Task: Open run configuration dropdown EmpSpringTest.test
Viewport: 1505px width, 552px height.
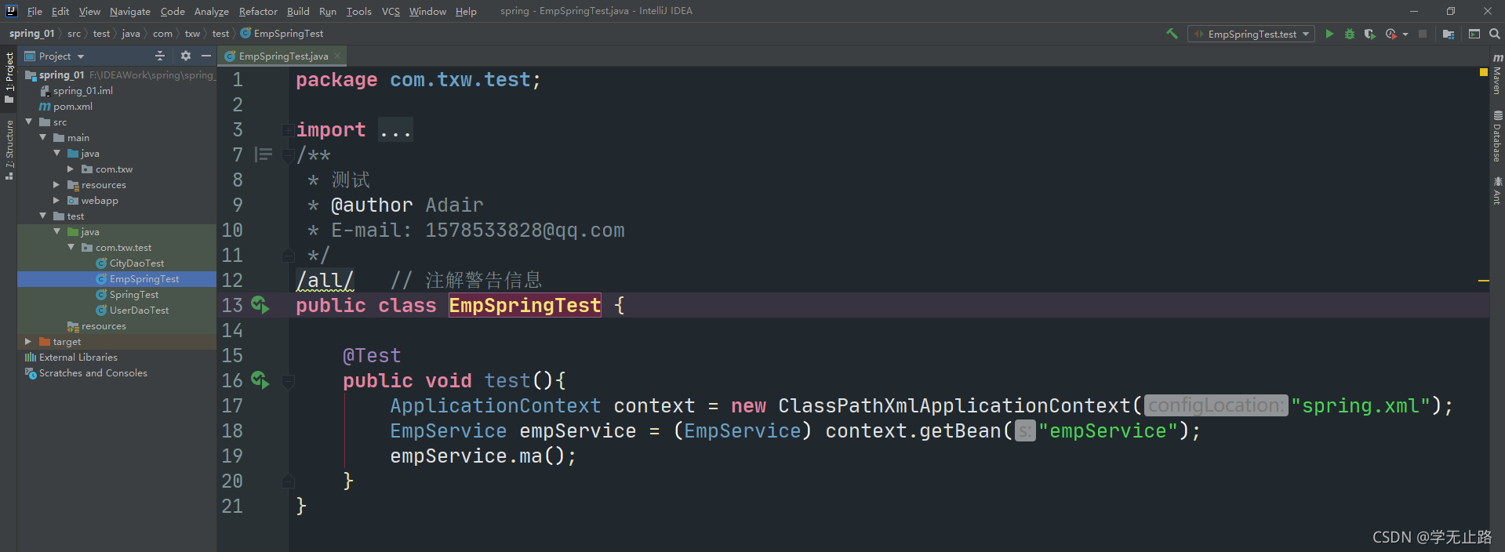Action: click(1251, 34)
